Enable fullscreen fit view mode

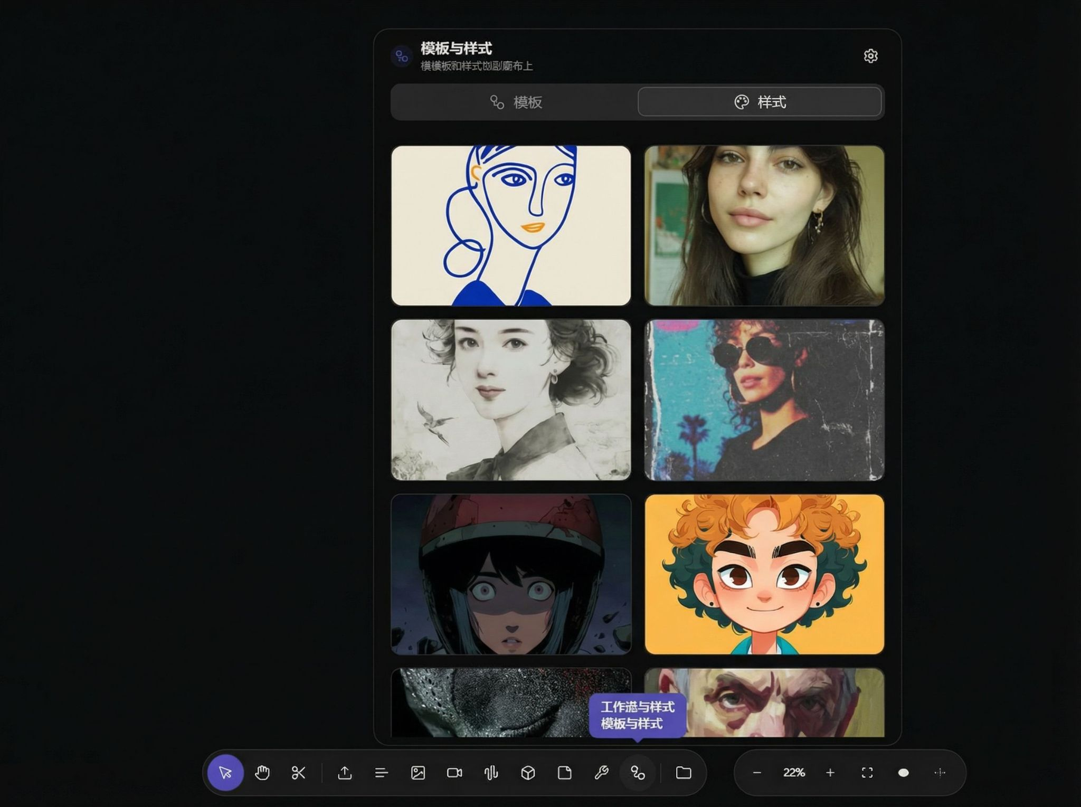(867, 773)
